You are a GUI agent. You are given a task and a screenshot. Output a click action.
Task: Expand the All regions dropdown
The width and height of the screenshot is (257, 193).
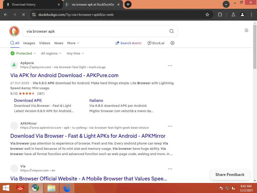click(51, 53)
